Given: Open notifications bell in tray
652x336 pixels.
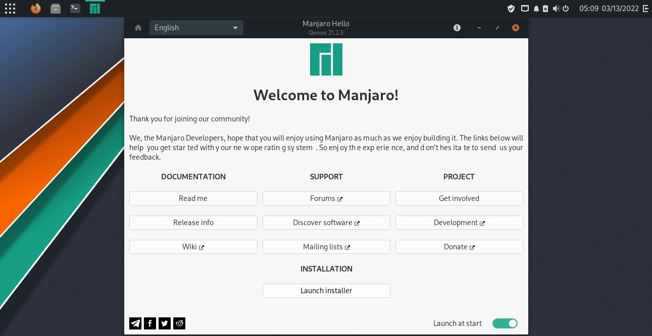Looking at the screenshot, I should (536, 9).
